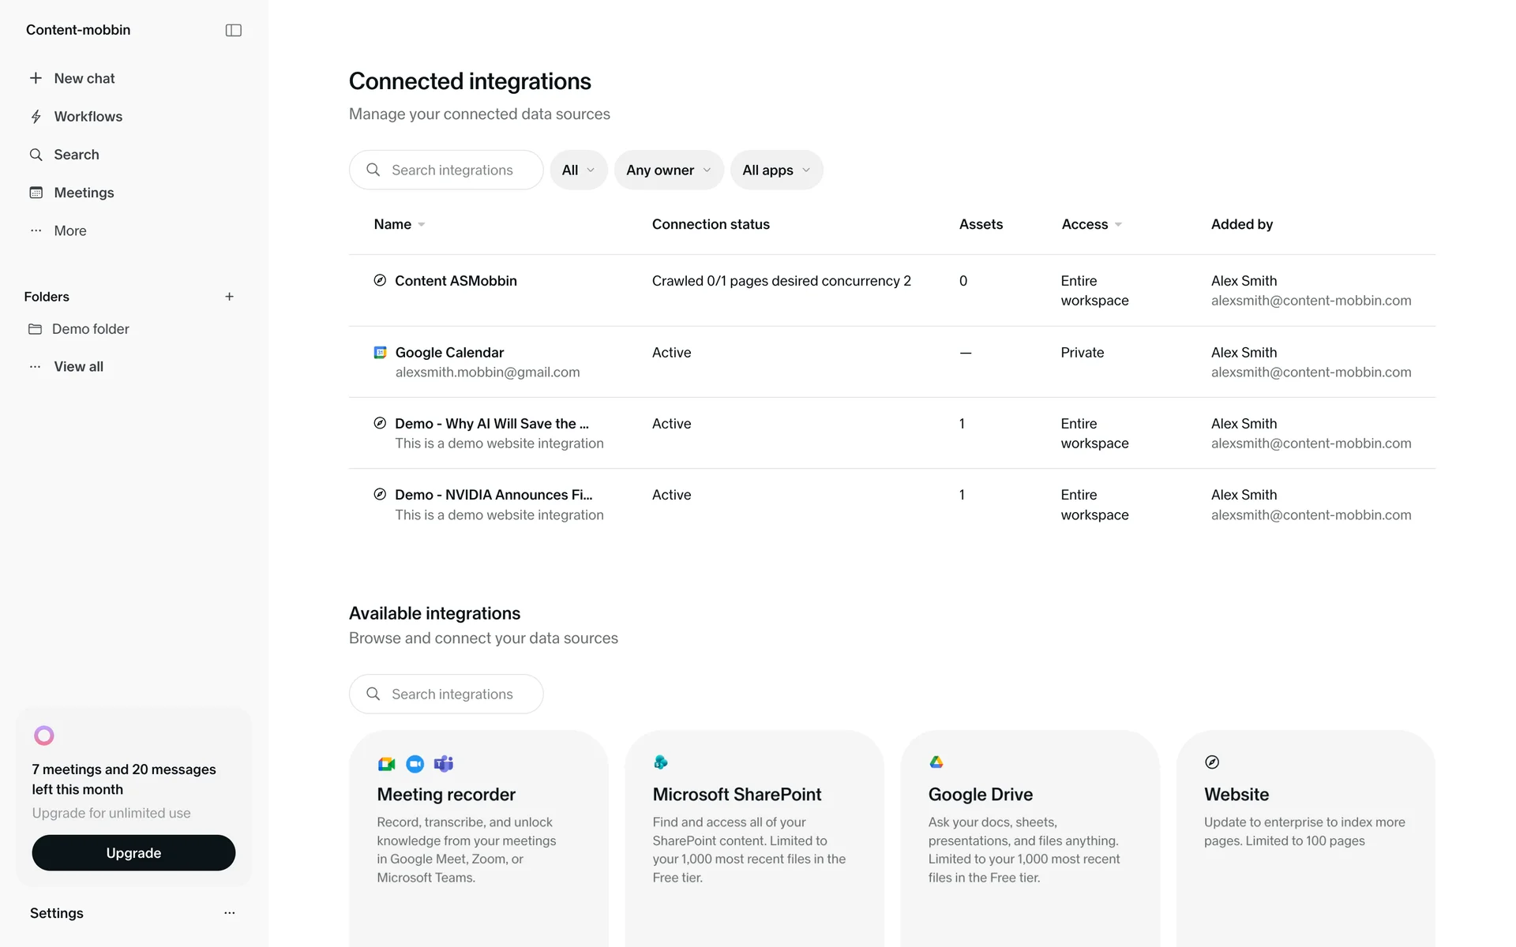
Task: Click the Microsoft SharePoint card icon
Action: pyautogui.click(x=661, y=762)
